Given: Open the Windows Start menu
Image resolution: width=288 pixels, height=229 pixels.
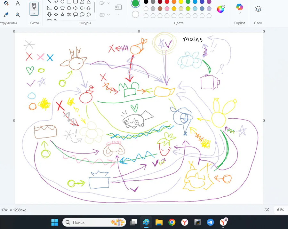Looking at the screenshot, I should point(55,222).
